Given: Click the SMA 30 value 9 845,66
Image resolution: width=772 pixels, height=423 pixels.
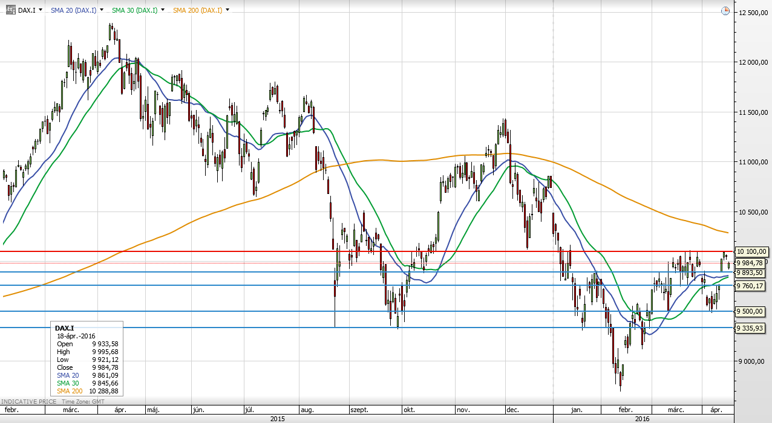Looking at the screenshot, I should coord(105,383).
